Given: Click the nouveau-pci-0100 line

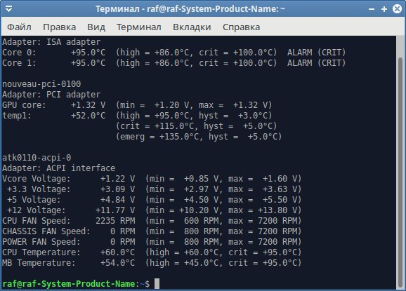Looking at the screenshot, I should click(x=41, y=84).
